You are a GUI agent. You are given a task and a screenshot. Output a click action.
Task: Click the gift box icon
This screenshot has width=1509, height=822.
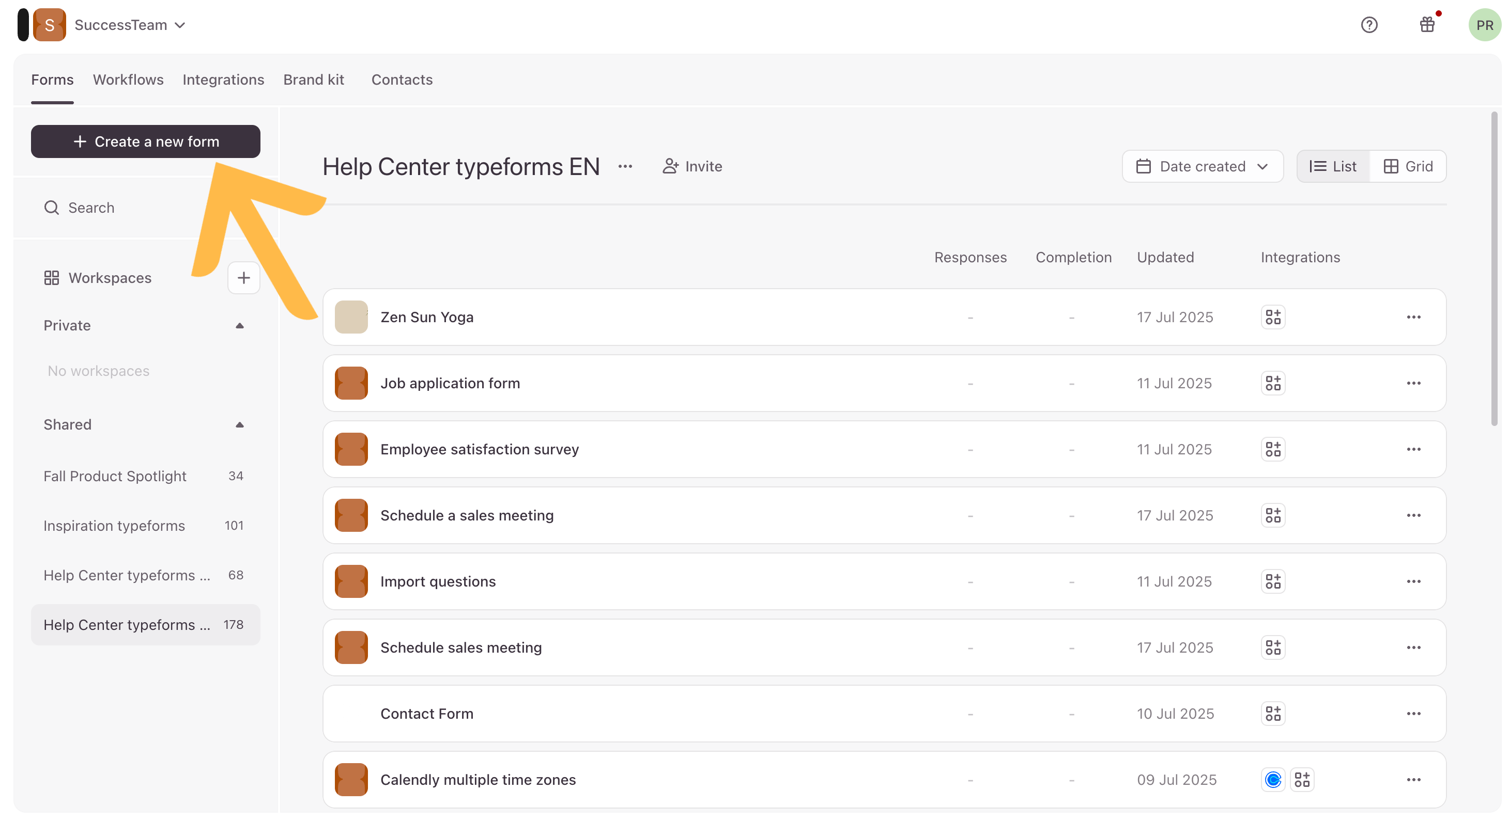(x=1427, y=25)
